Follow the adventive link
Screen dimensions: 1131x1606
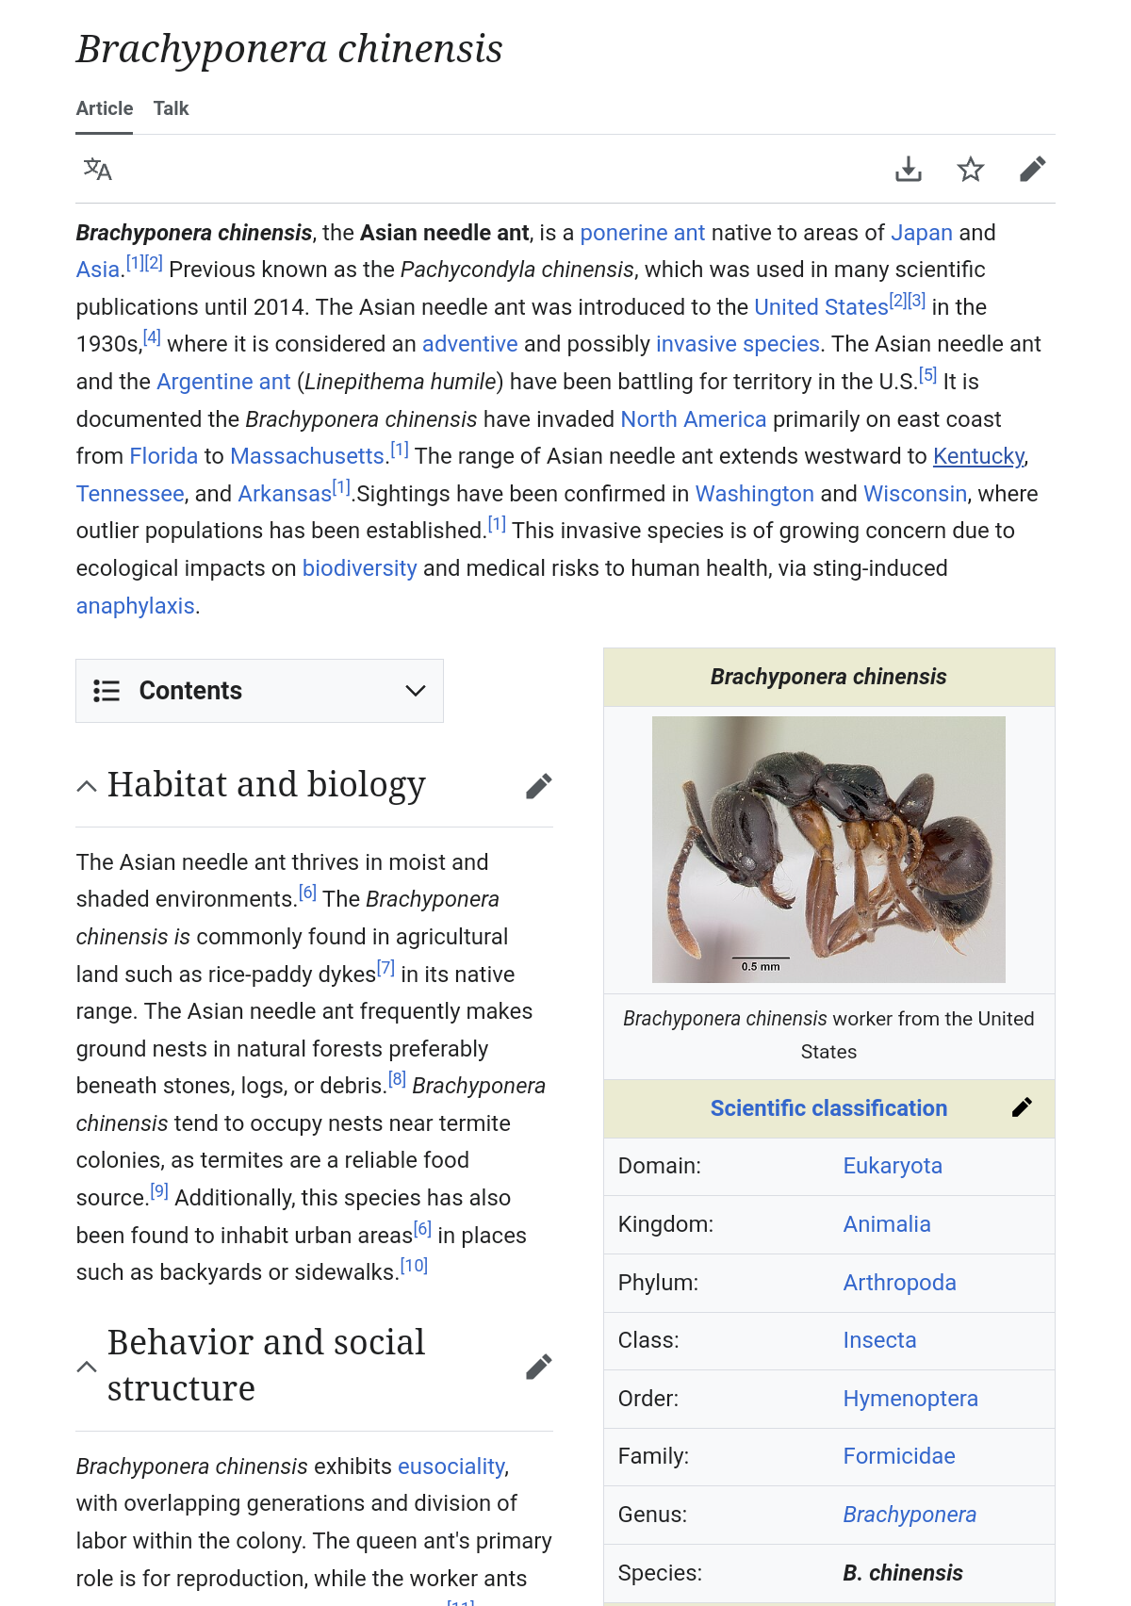click(x=470, y=344)
